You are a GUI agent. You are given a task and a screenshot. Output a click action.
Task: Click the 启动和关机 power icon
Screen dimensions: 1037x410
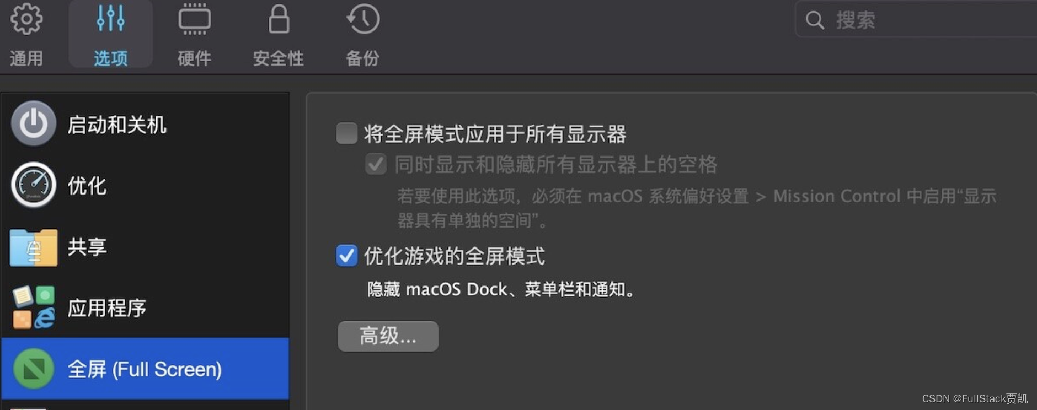click(34, 123)
